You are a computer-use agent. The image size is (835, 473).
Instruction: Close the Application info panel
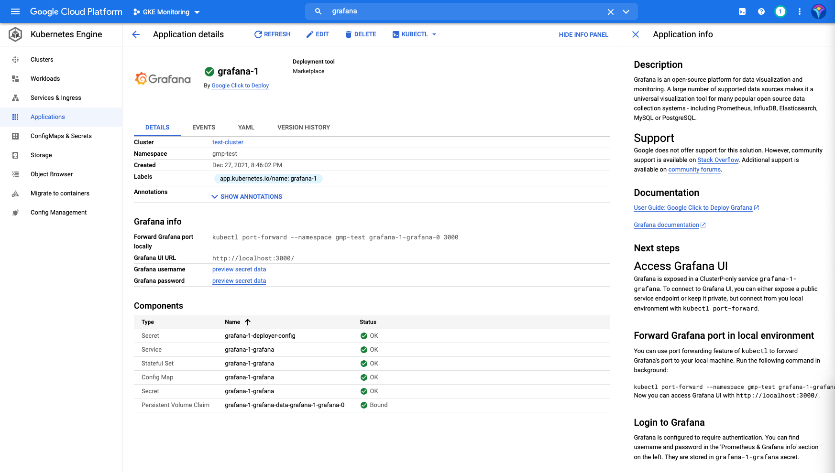click(636, 34)
